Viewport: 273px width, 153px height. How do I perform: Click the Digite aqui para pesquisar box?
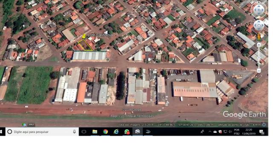coord(42,132)
